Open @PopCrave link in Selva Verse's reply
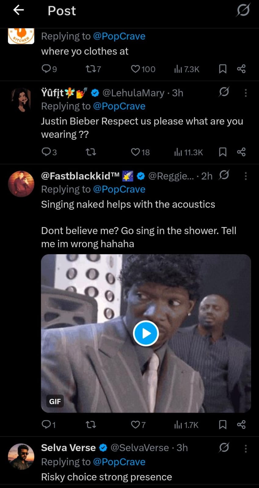259x488 pixels. pos(119,462)
